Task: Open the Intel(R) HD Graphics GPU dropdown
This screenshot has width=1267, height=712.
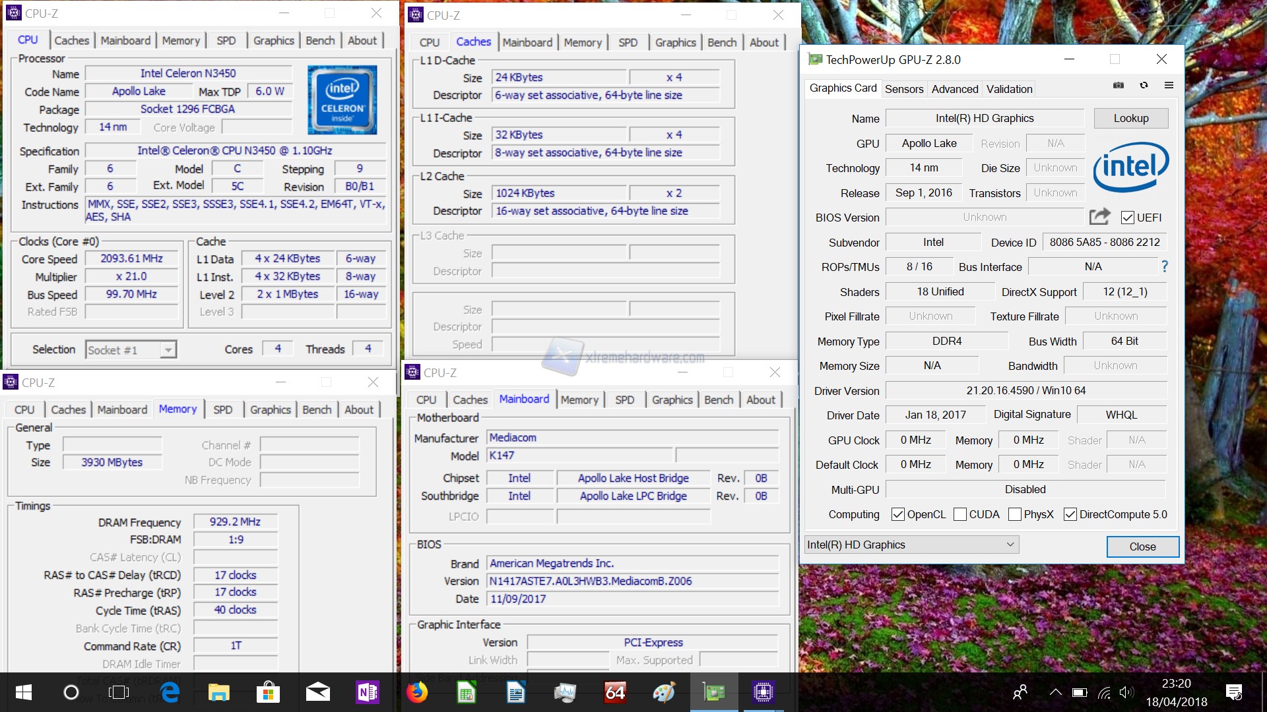Action: point(911,545)
